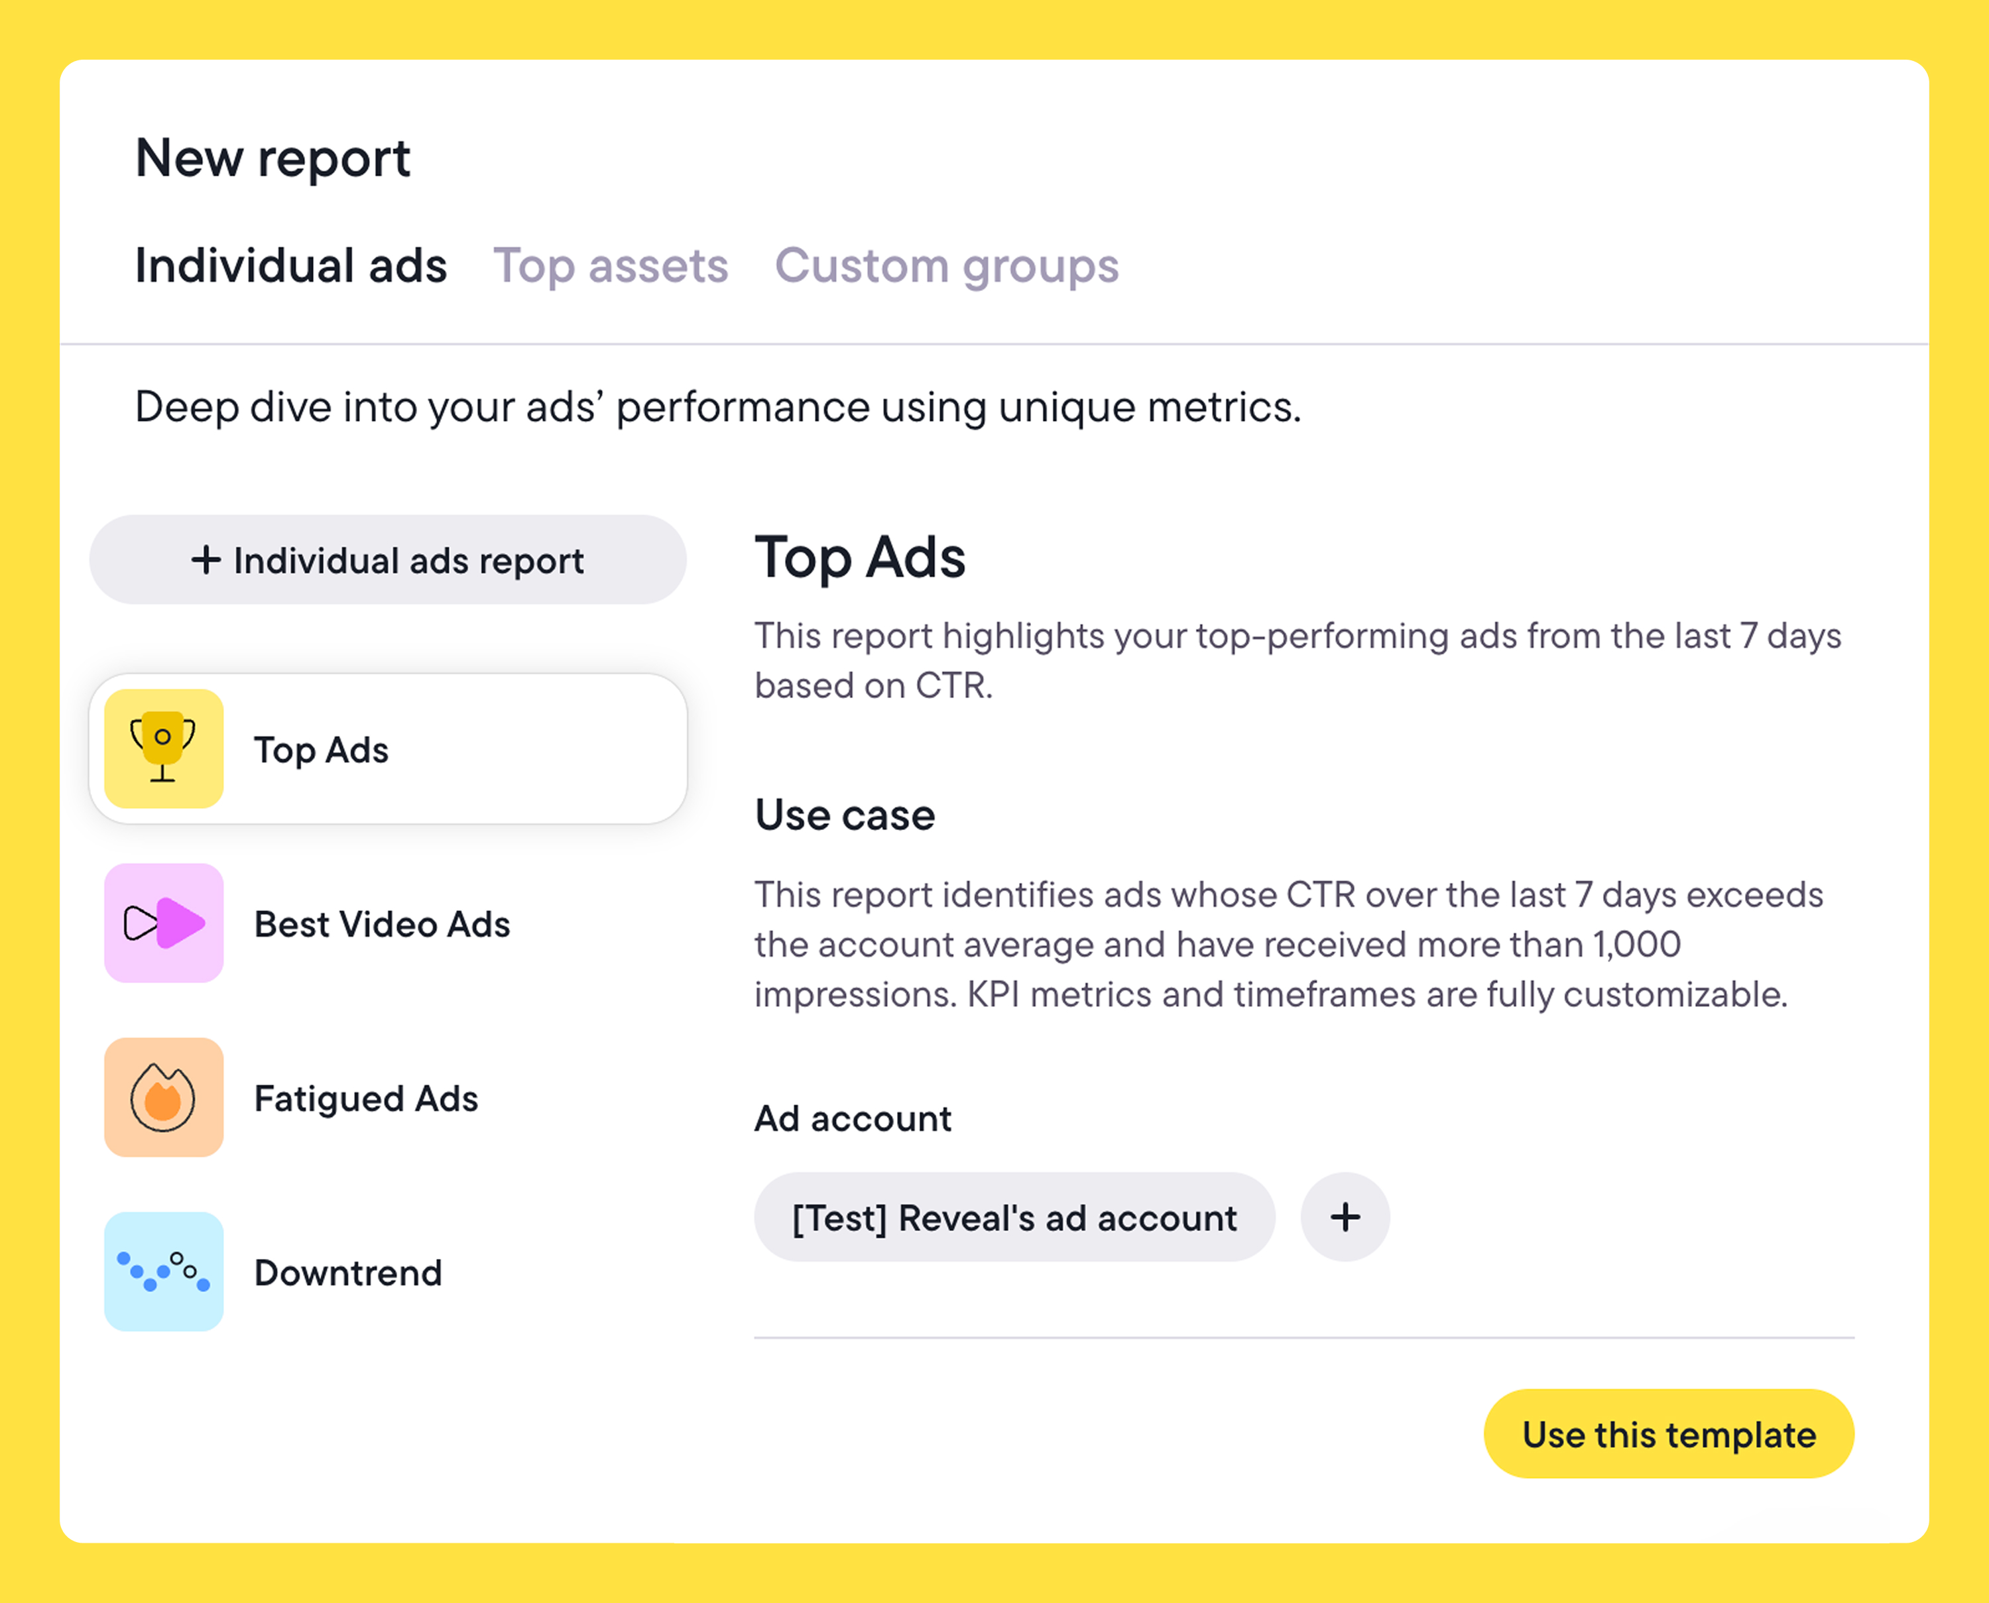Create a blank Individual ads report

click(388, 560)
